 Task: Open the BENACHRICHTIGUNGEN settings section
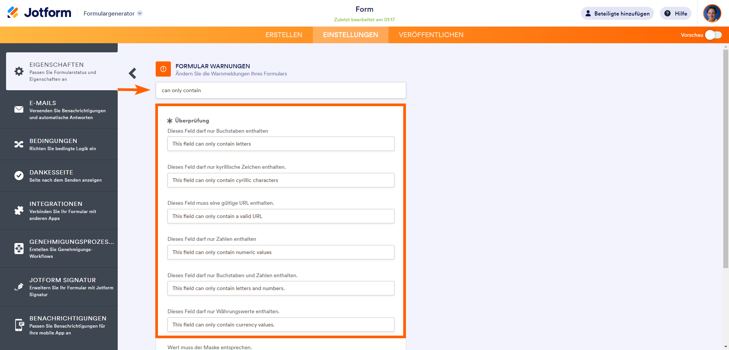point(59,325)
